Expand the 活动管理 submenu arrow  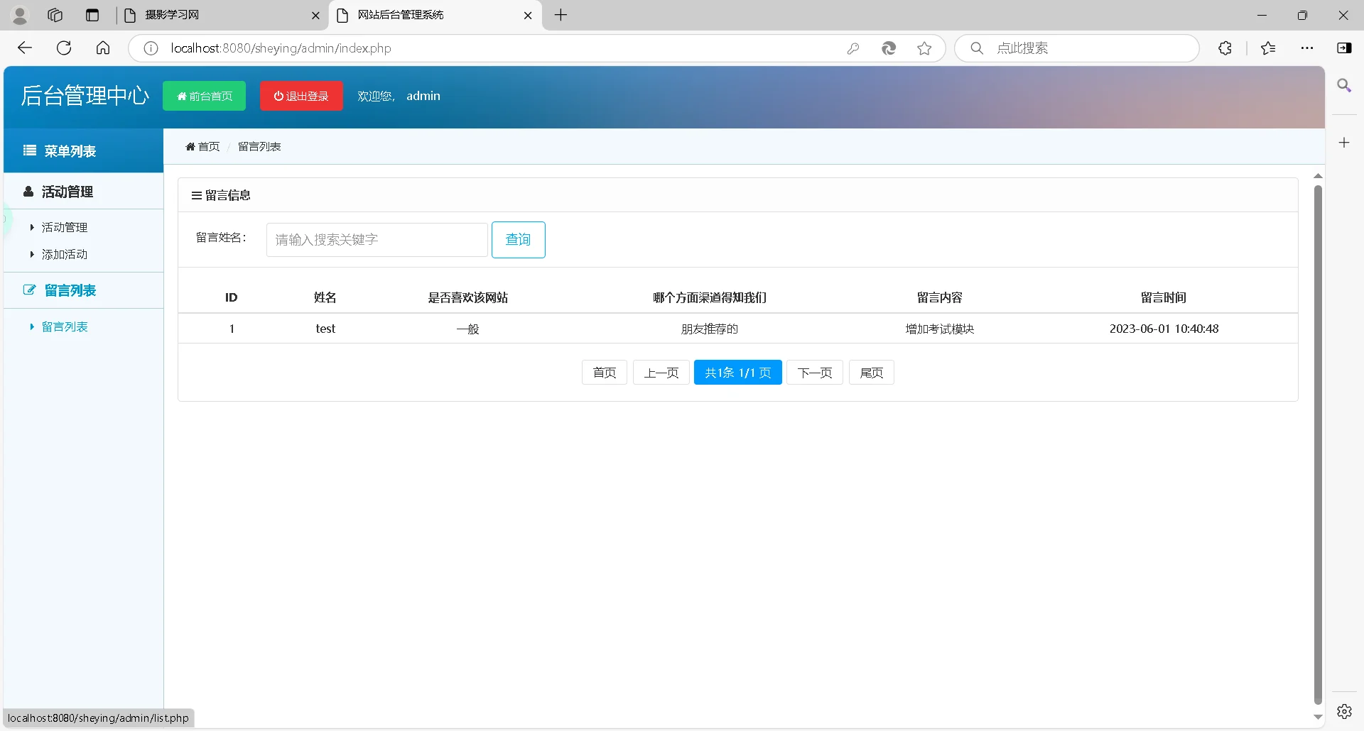[x=31, y=227]
